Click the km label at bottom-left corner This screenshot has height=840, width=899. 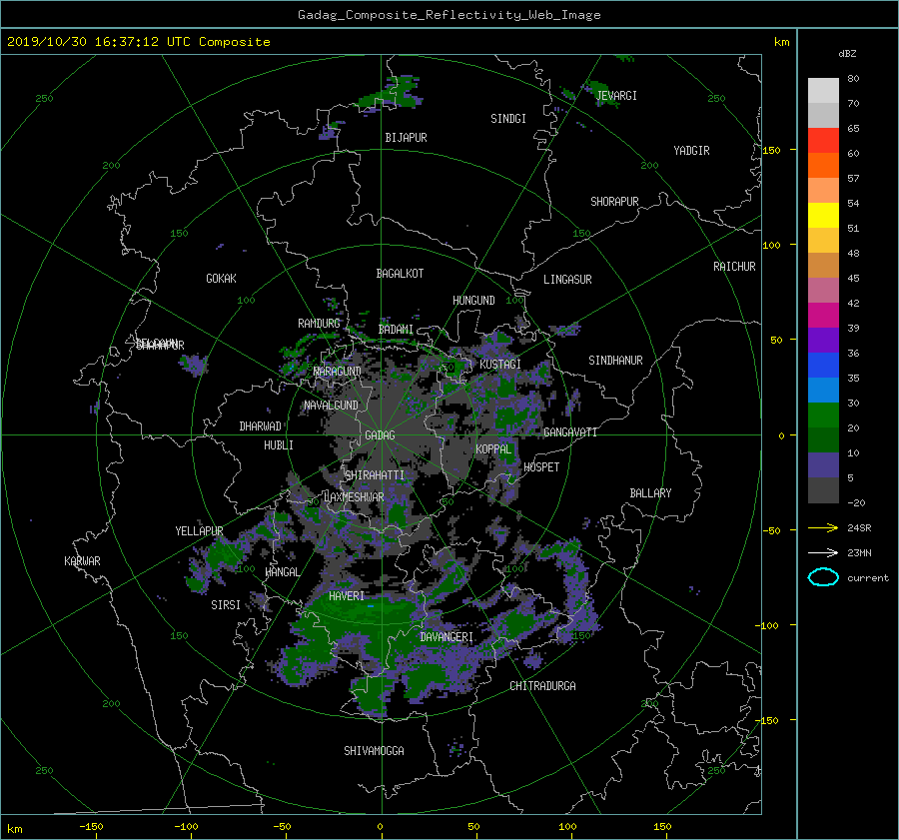click(x=14, y=829)
